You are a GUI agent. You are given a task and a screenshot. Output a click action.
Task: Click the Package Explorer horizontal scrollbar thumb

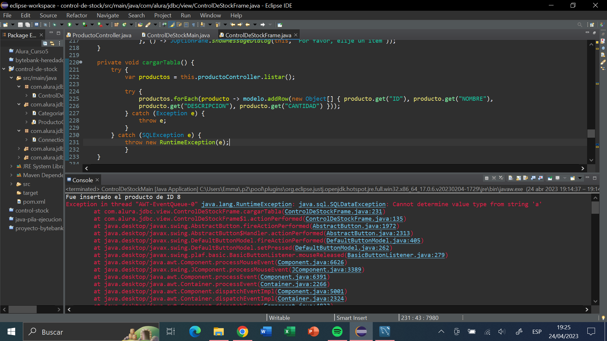22,309
